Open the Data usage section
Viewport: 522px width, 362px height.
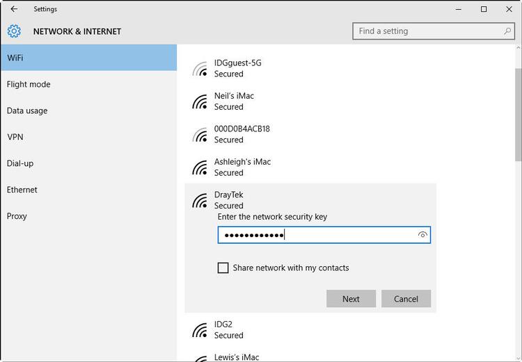pyautogui.click(x=27, y=110)
